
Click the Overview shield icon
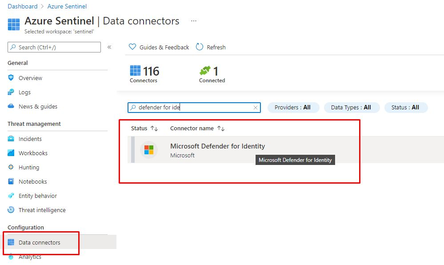click(11, 78)
